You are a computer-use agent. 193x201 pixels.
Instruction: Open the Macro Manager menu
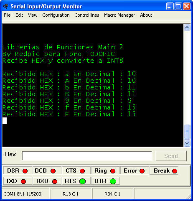tap(119, 15)
